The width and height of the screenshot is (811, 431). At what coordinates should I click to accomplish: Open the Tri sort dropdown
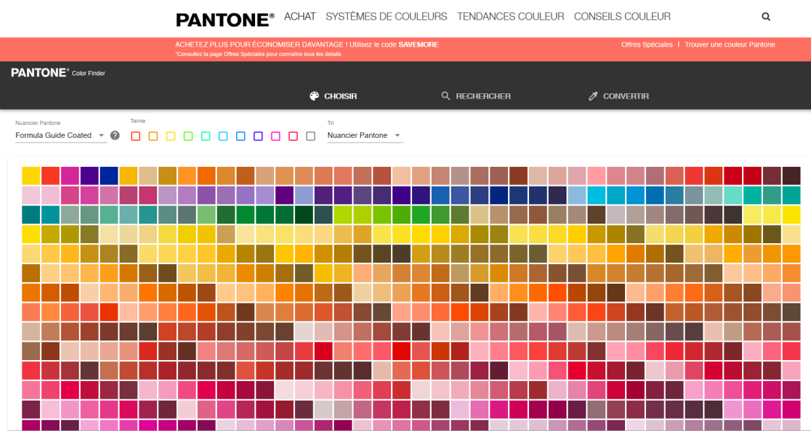click(x=365, y=135)
